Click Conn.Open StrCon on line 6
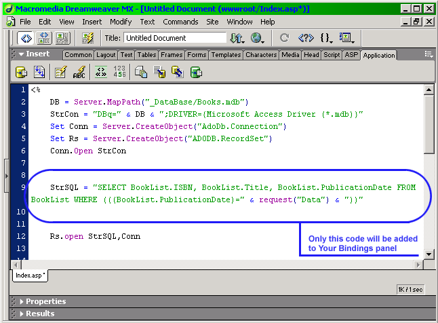438x323 pixels. pyautogui.click(x=88, y=151)
